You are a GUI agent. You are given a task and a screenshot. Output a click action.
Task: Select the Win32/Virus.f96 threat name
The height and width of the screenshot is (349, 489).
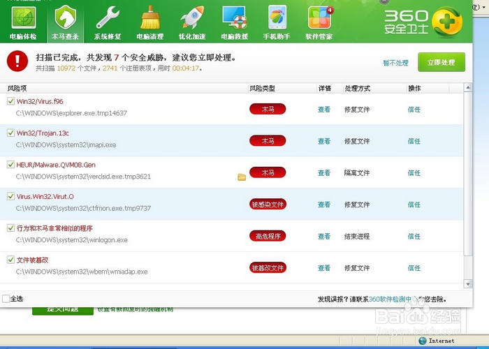(x=40, y=101)
